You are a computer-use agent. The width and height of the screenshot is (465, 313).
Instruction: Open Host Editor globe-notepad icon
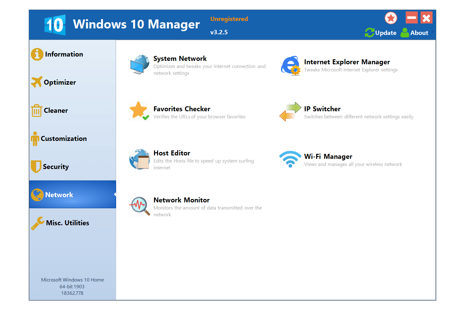140,159
